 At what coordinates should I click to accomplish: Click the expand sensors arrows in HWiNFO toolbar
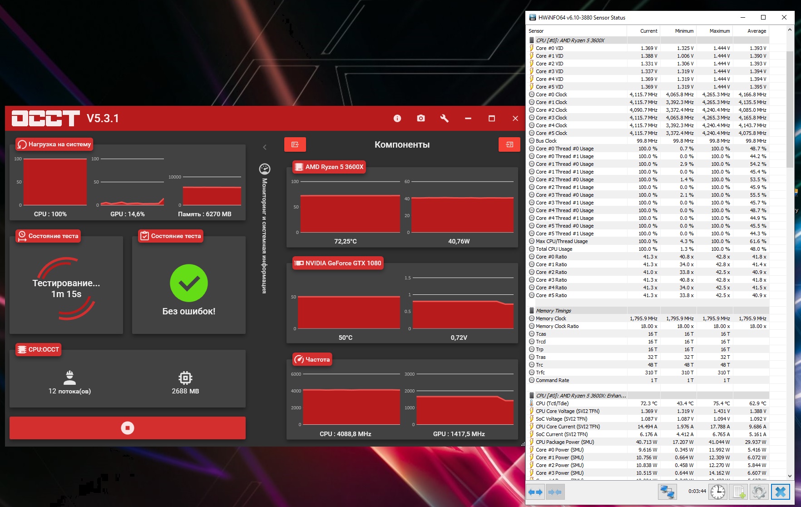click(535, 492)
